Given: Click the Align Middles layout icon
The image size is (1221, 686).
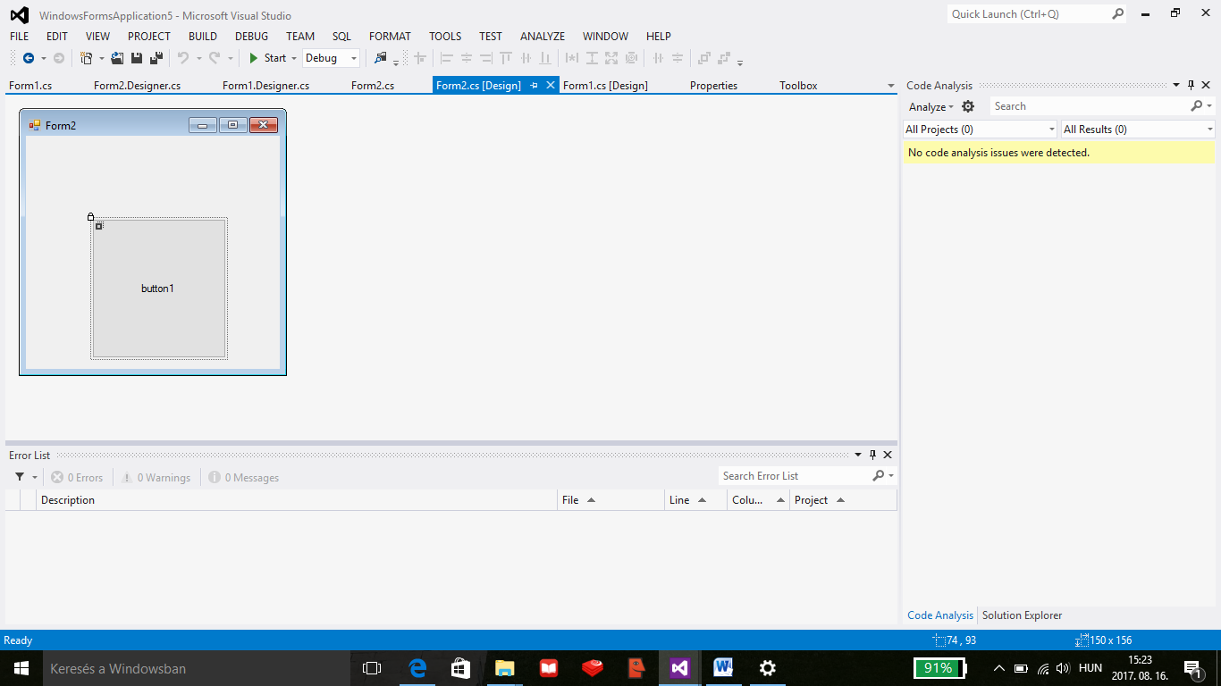Looking at the screenshot, I should pyautogui.click(x=526, y=58).
